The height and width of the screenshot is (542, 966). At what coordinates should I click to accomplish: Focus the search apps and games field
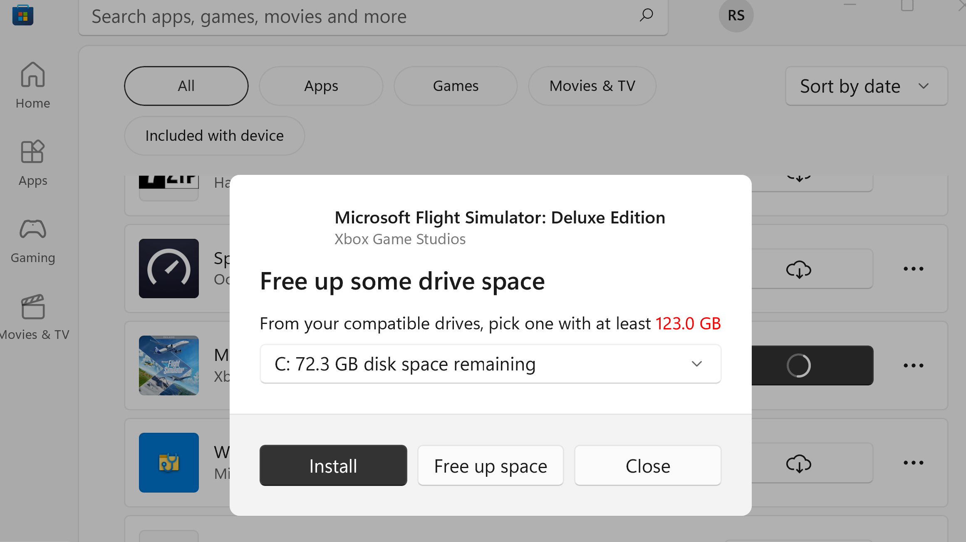coord(358,17)
